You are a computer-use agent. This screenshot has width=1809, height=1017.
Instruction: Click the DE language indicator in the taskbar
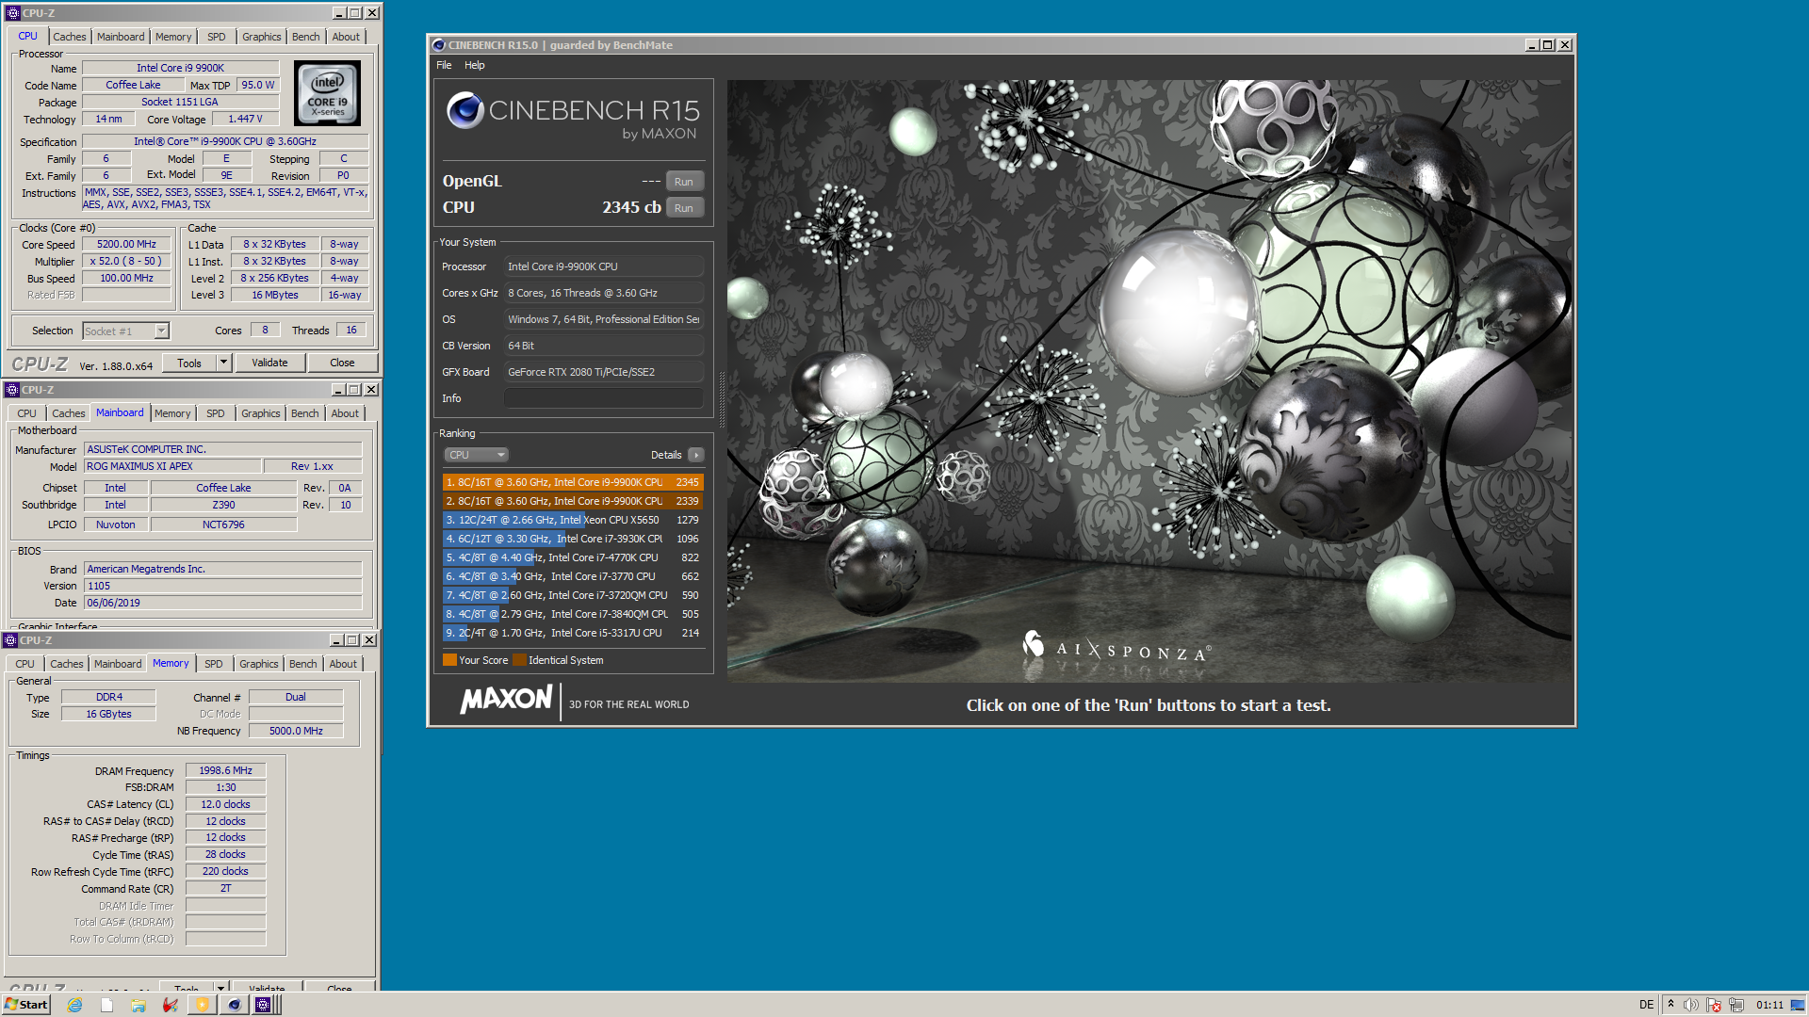coord(1646,1005)
